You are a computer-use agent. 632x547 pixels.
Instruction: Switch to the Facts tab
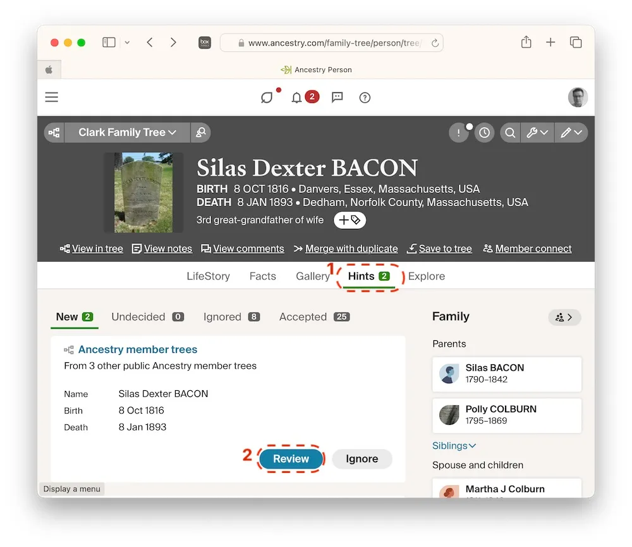pyautogui.click(x=263, y=276)
